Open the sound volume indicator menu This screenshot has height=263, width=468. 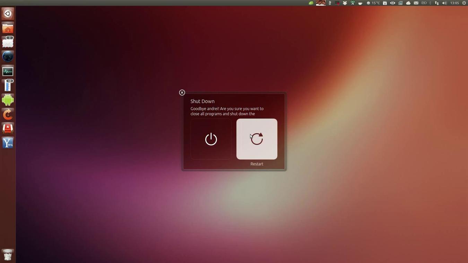444,3
